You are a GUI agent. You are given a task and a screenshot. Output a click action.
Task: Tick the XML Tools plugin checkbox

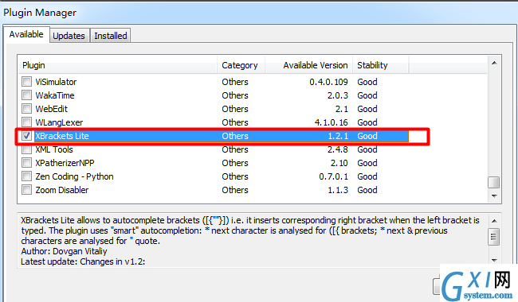coord(26,149)
